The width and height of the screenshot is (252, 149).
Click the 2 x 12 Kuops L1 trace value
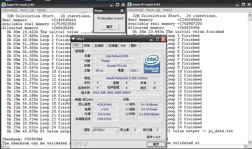pos(149,109)
